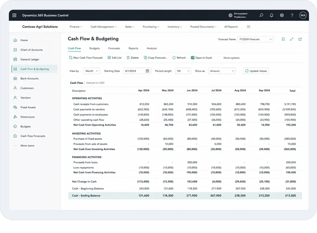Viewport: 317px width, 233px height.
Task: Click the Chart of Accounts icon
Action: 15,50
